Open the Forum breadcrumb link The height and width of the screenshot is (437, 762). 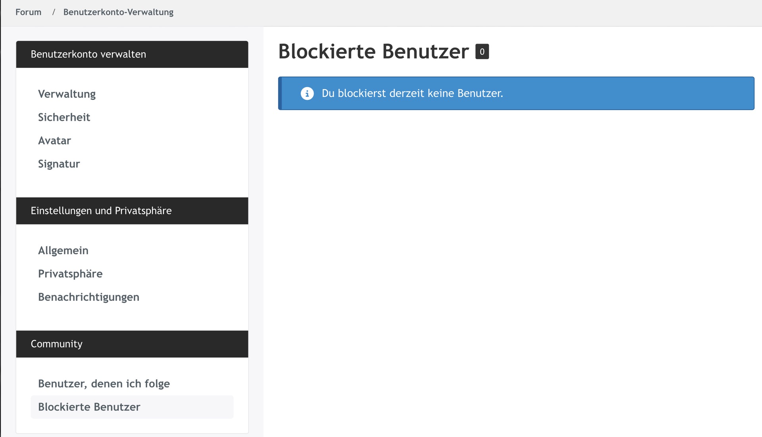(x=28, y=12)
